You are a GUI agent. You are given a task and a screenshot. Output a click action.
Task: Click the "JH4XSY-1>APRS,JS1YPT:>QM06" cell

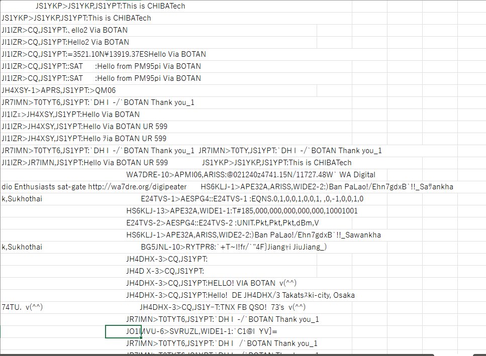pos(59,90)
